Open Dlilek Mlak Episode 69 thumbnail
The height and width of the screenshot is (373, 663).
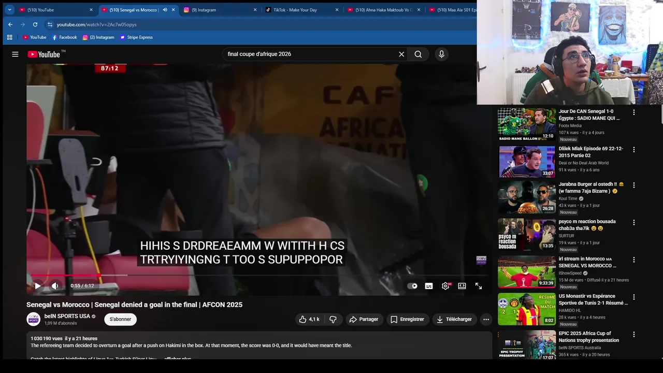point(527,162)
